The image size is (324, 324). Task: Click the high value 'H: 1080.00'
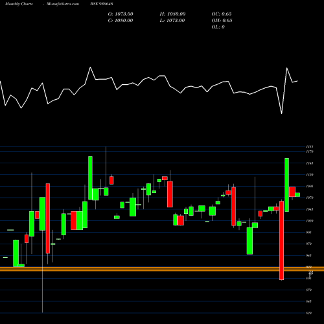(x=172, y=14)
